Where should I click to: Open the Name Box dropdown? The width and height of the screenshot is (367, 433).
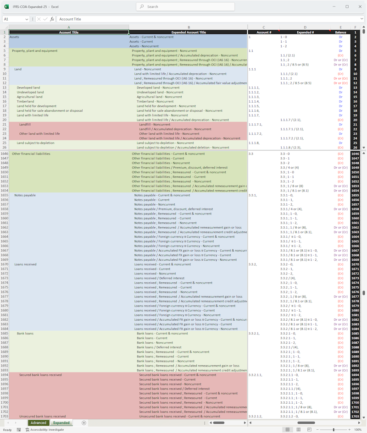(27, 19)
